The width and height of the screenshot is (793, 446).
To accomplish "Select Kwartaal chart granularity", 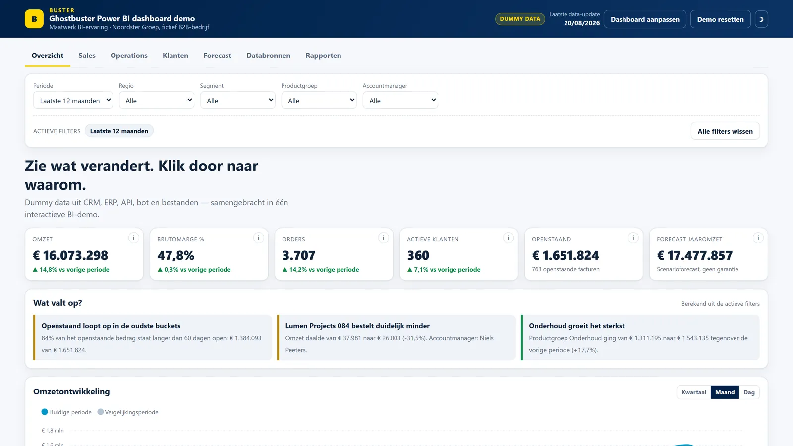I will tap(694, 392).
